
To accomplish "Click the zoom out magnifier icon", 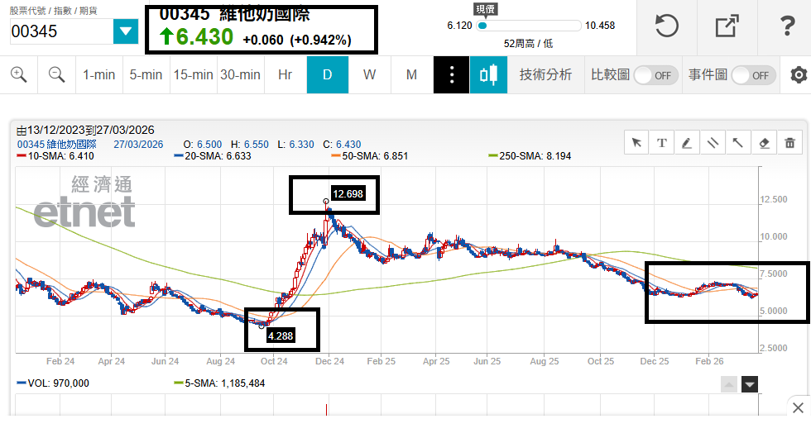I will click(56, 75).
